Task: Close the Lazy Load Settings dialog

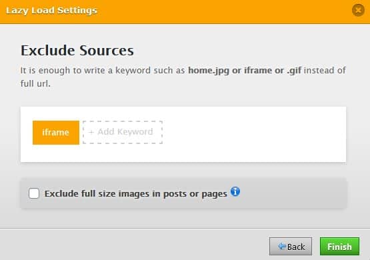Action: click(358, 11)
